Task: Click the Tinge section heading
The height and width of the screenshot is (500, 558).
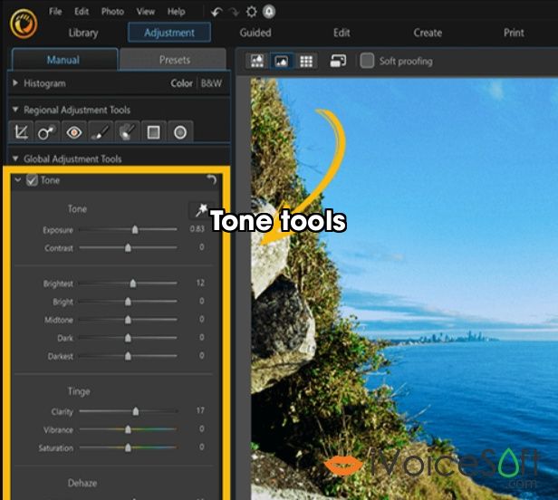Action: click(79, 391)
